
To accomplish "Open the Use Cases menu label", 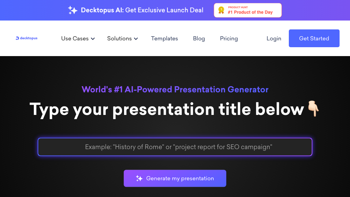I will (75, 38).
